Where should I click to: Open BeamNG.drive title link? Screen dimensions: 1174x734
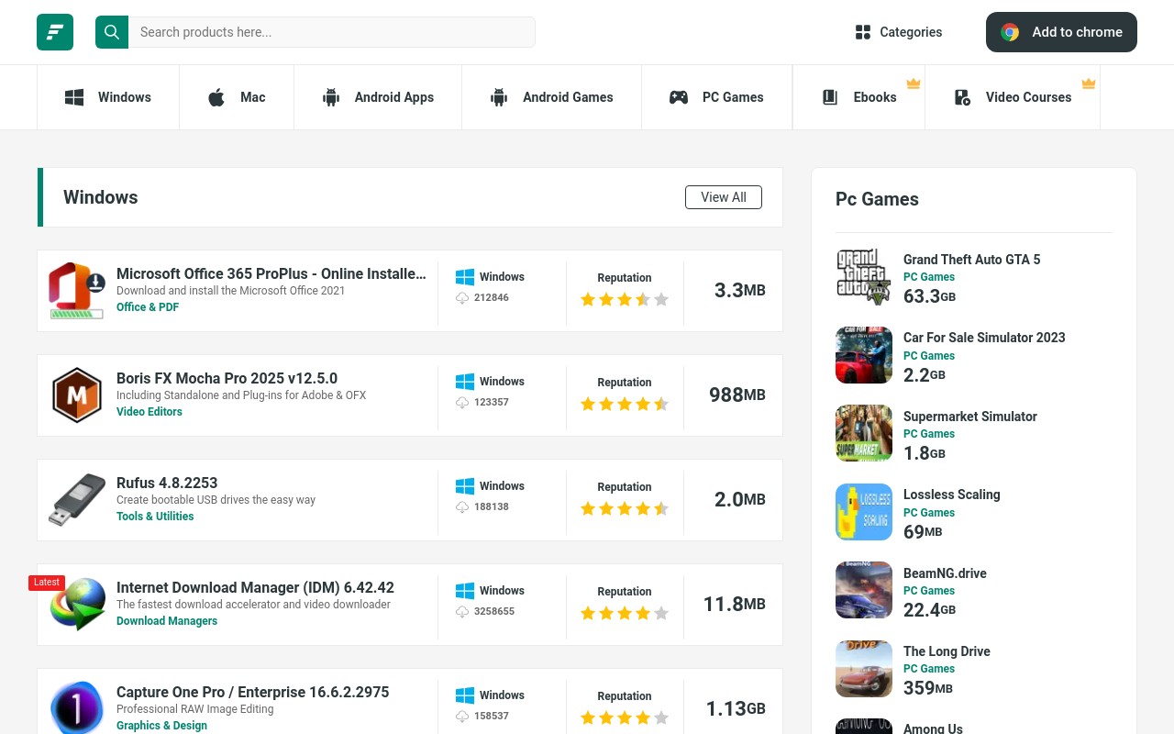(945, 573)
